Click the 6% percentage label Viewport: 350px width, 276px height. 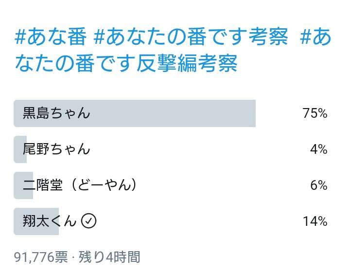(x=319, y=185)
